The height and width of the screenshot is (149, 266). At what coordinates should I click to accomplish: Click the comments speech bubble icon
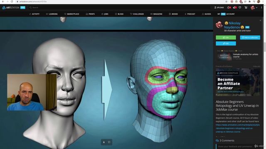coord(217,141)
